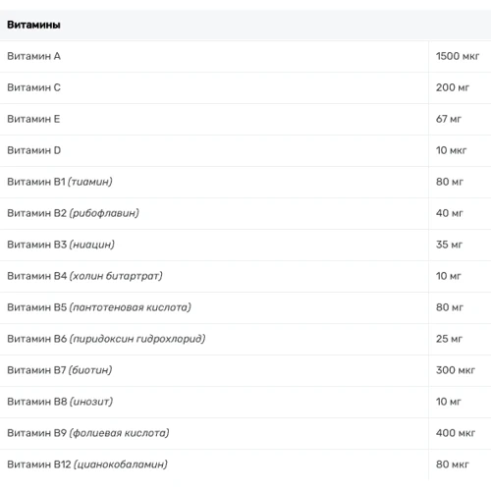Select the Витамин A row label

click(x=33, y=56)
